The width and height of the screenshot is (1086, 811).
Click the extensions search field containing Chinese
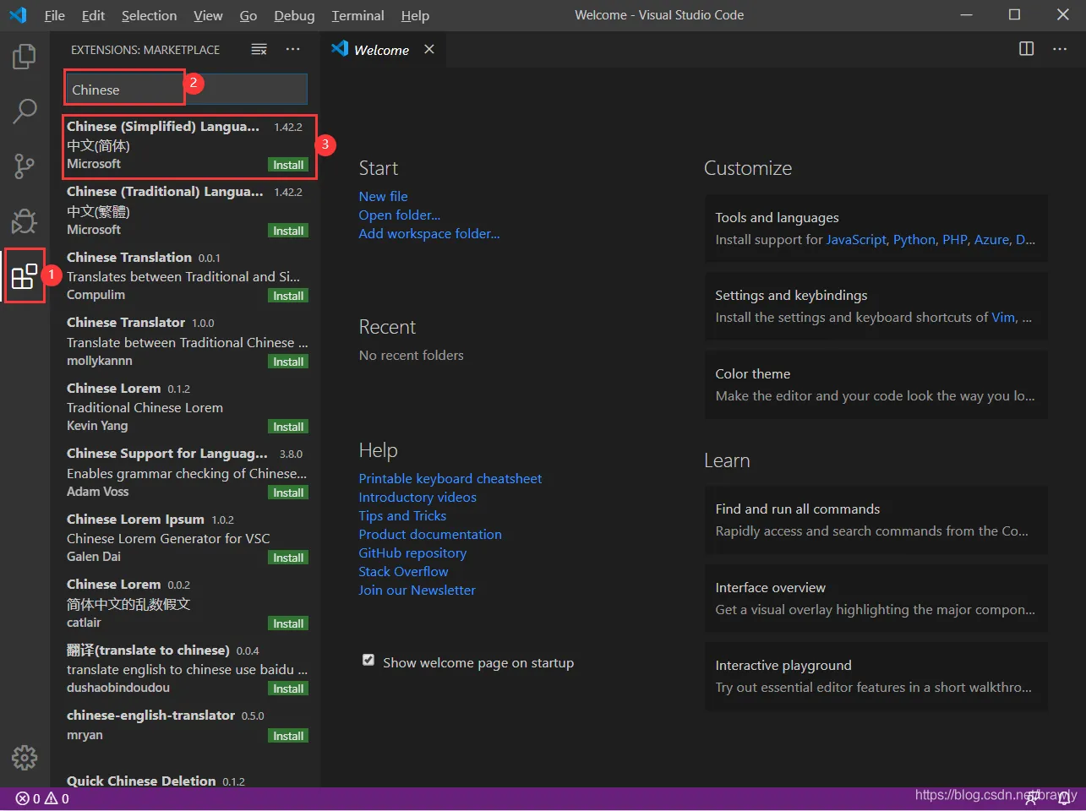(186, 90)
